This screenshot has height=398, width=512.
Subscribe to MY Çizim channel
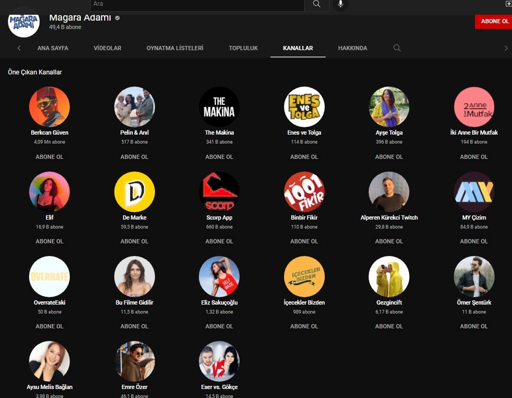click(x=474, y=241)
